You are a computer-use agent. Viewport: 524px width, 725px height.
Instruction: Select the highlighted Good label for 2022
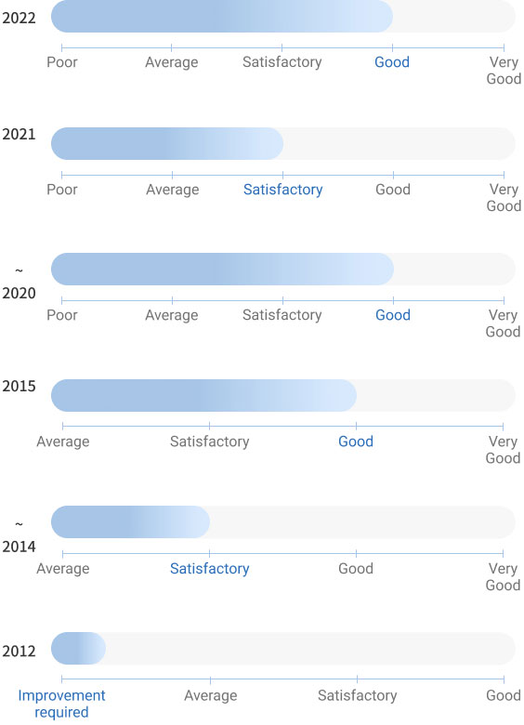[x=392, y=62]
